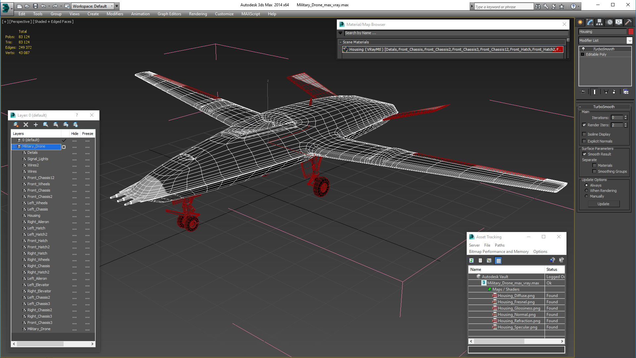Select Manually update option

587,196
